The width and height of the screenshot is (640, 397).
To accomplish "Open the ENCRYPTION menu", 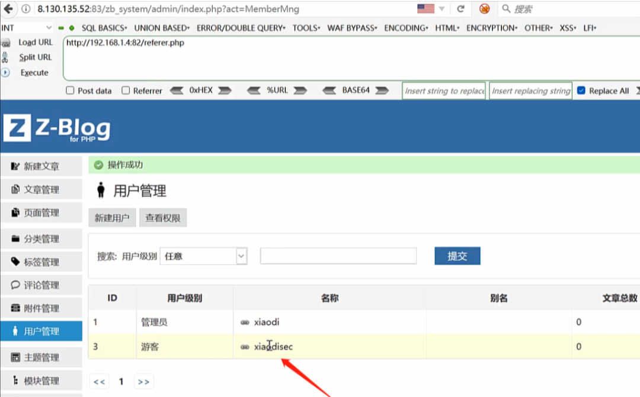I will [x=492, y=28].
